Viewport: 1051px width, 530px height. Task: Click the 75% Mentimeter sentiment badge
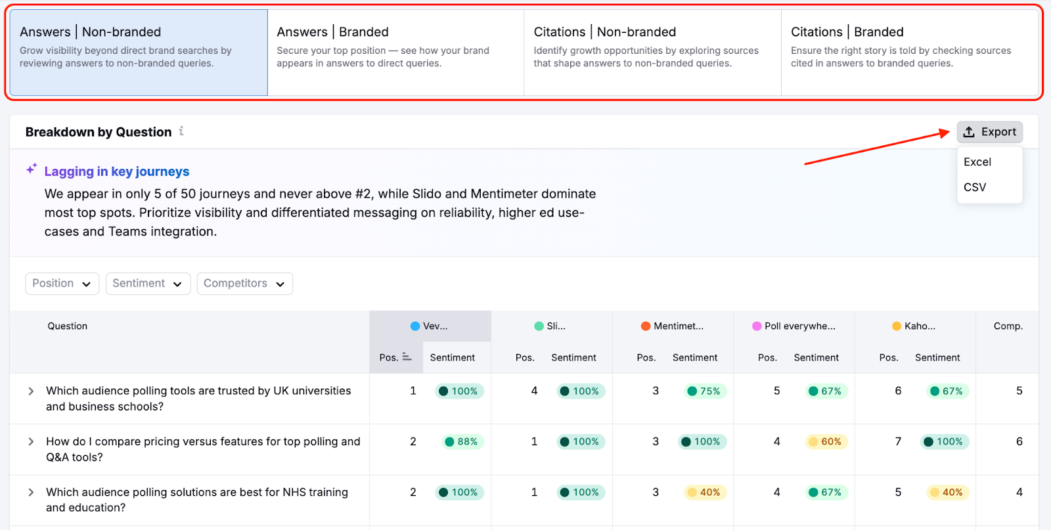[x=705, y=391]
